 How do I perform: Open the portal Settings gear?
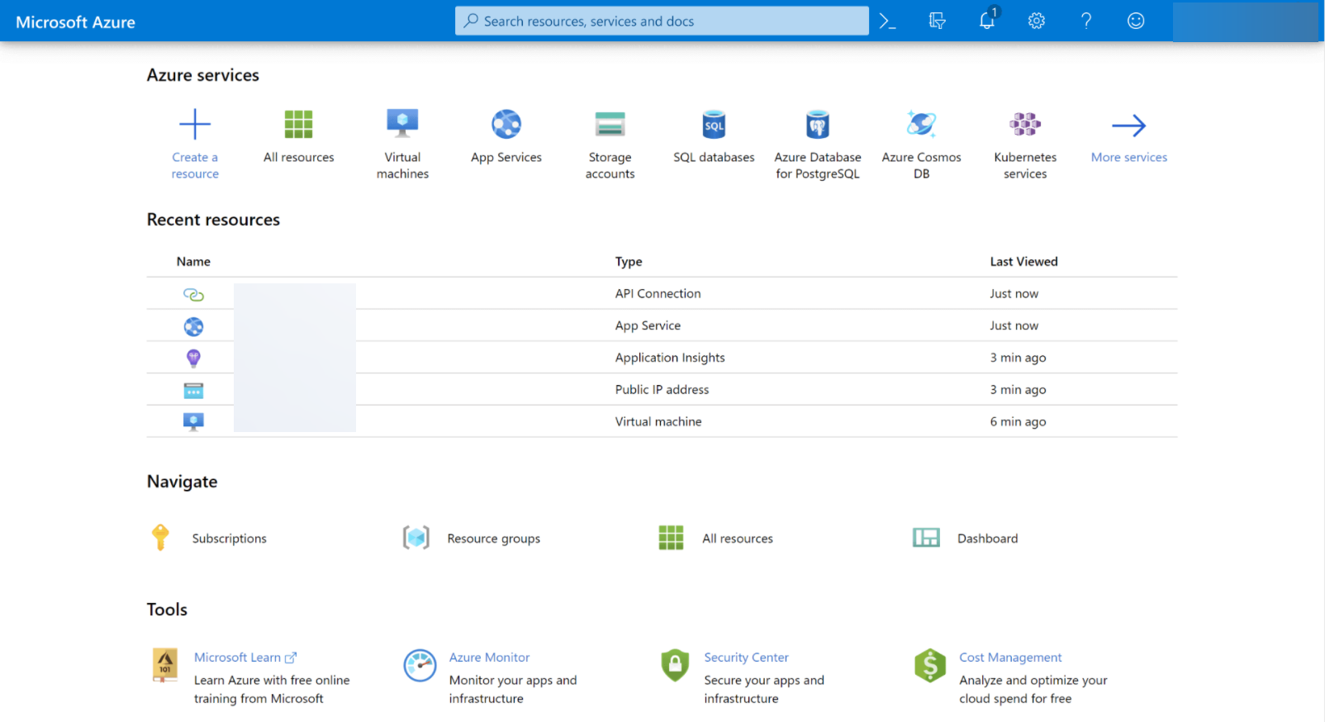tap(1037, 21)
